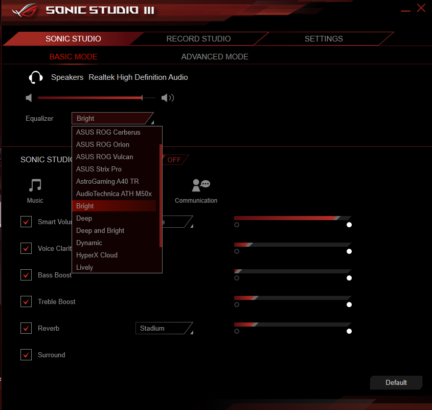Click the ROG logo icon
This screenshot has width=432, height=410.
tap(25, 10)
